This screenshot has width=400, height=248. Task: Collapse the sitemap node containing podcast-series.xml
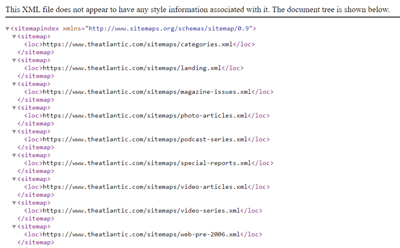point(14,132)
